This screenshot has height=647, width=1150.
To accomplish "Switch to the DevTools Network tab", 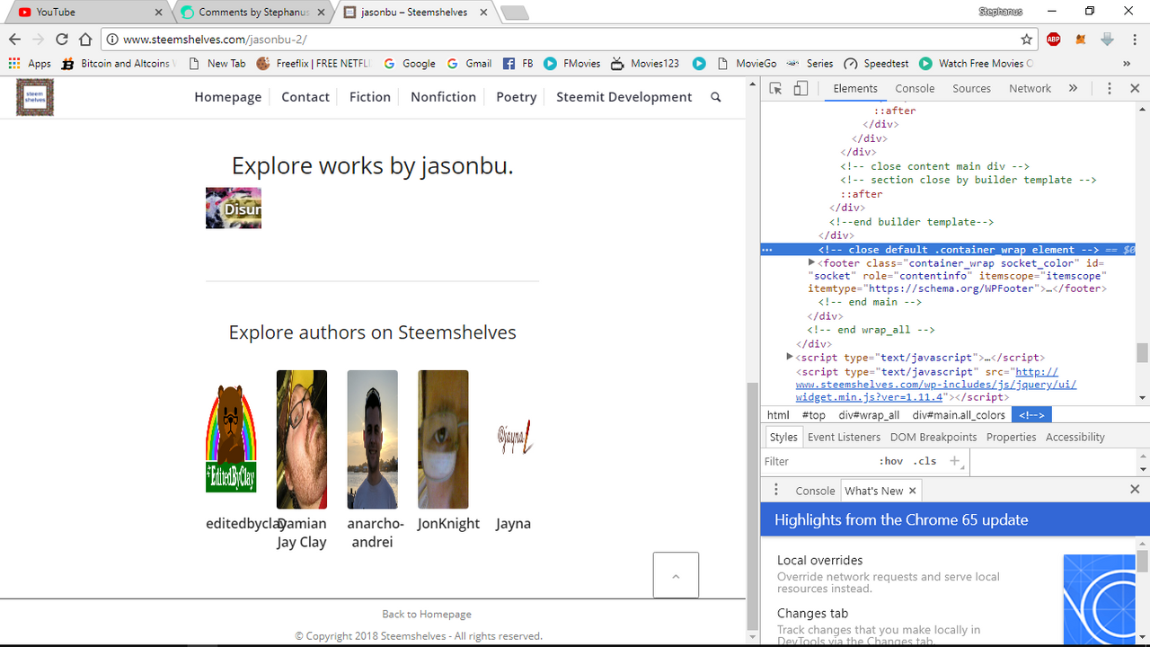I will [1030, 88].
